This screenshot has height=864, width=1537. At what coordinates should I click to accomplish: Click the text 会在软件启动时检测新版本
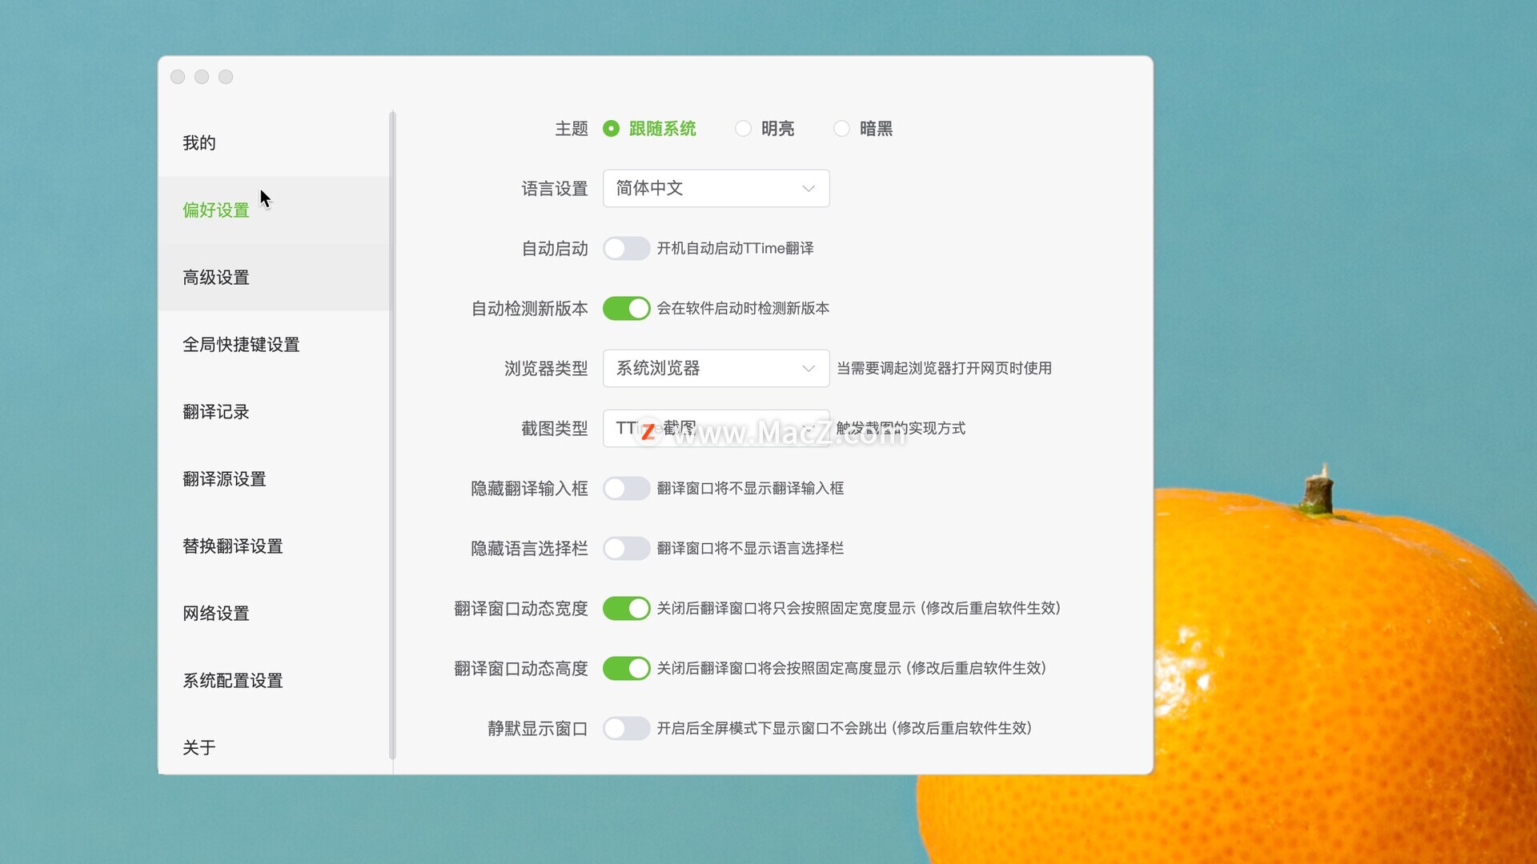click(x=743, y=308)
